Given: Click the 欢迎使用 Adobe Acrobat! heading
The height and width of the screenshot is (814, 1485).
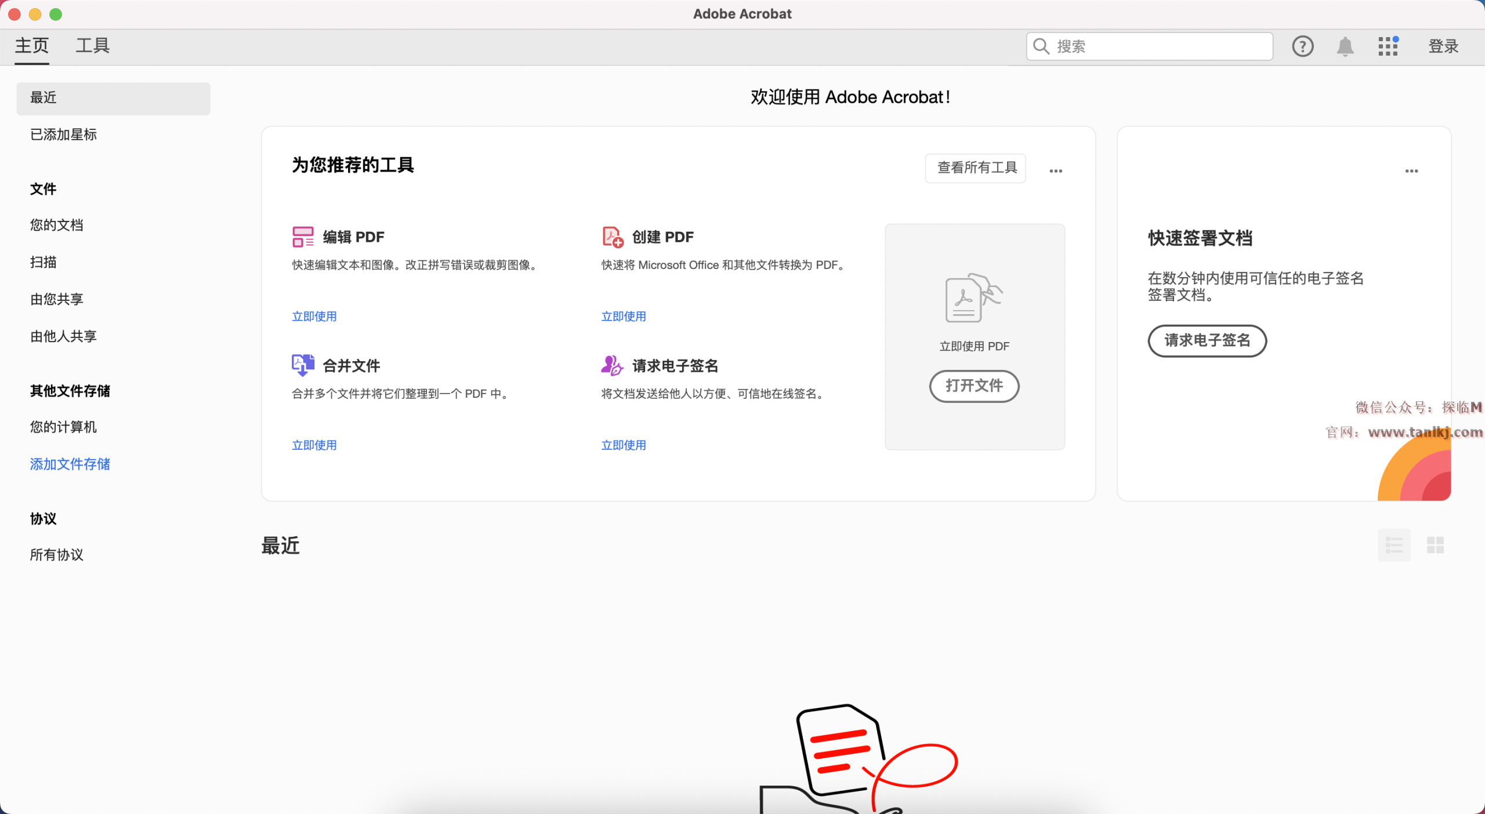Looking at the screenshot, I should pyautogui.click(x=850, y=97).
